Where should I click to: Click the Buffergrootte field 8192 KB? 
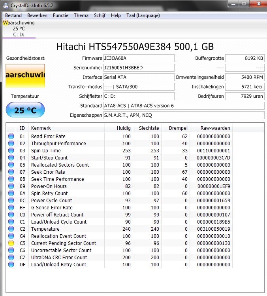click(245, 58)
